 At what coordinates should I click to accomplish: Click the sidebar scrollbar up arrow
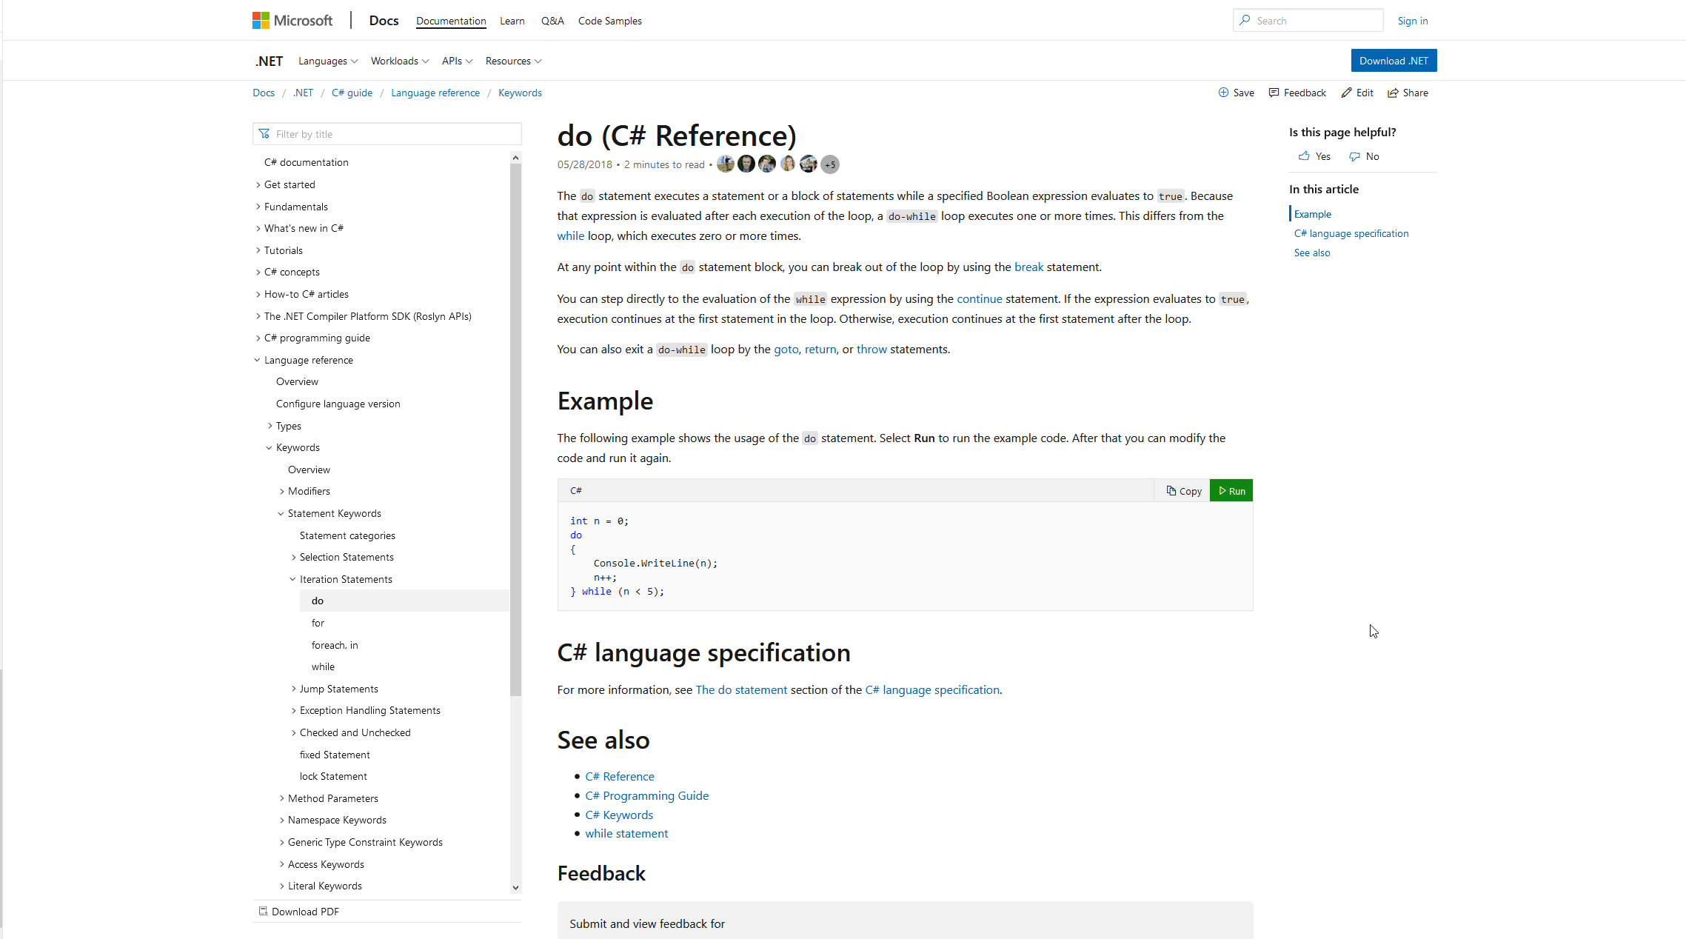[515, 157]
